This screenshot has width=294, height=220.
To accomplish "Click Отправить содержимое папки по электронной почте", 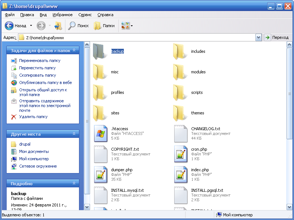I will 44,106.
